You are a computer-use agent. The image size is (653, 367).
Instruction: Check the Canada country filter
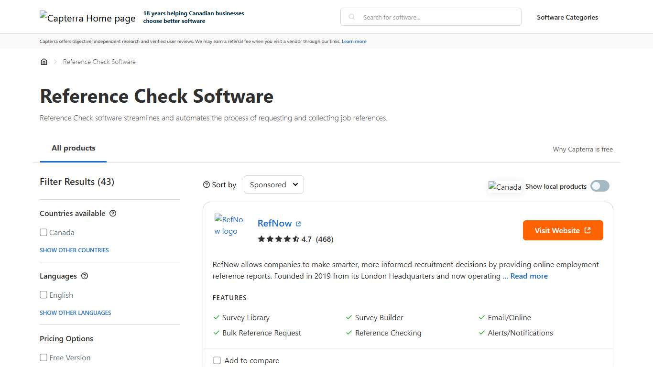[43, 232]
